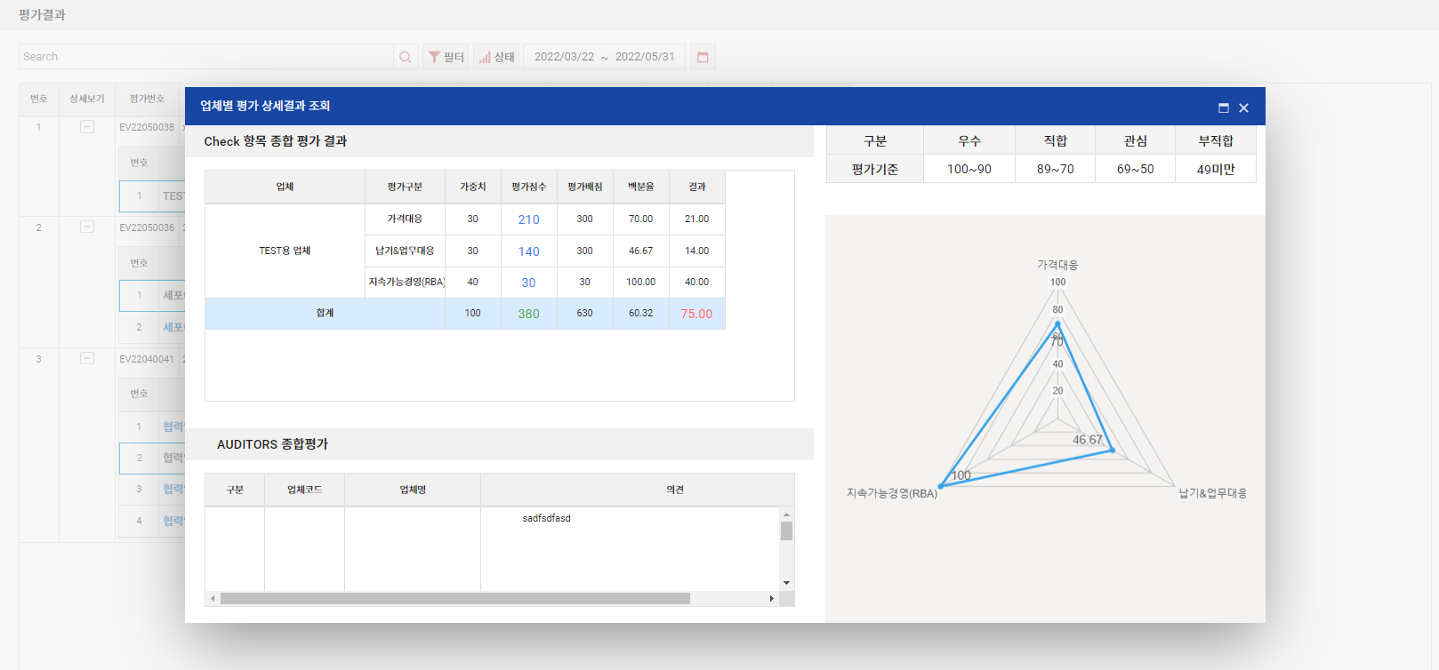Image resolution: width=1439 pixels, height=670 pixels.
Task: Click the 관심 grade header
Action: 1136,140
